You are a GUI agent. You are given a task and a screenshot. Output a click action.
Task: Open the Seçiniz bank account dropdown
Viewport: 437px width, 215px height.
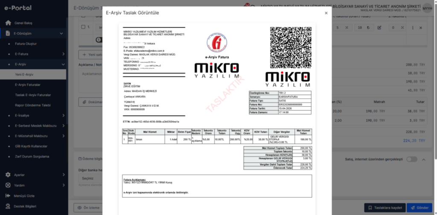[90, 178]
